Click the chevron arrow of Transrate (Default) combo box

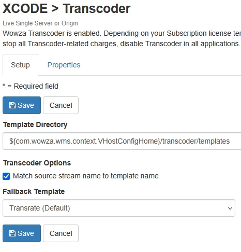(x=230, y=208)
